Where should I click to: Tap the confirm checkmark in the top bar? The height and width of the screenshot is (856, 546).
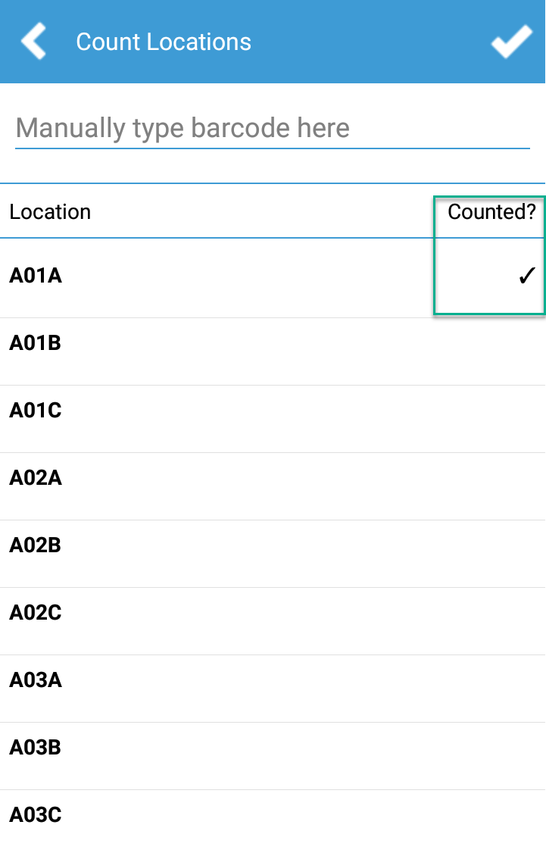(x=511, y=42)
